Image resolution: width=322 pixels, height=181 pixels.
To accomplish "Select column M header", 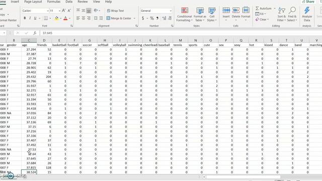I will (x=180, y=40).
